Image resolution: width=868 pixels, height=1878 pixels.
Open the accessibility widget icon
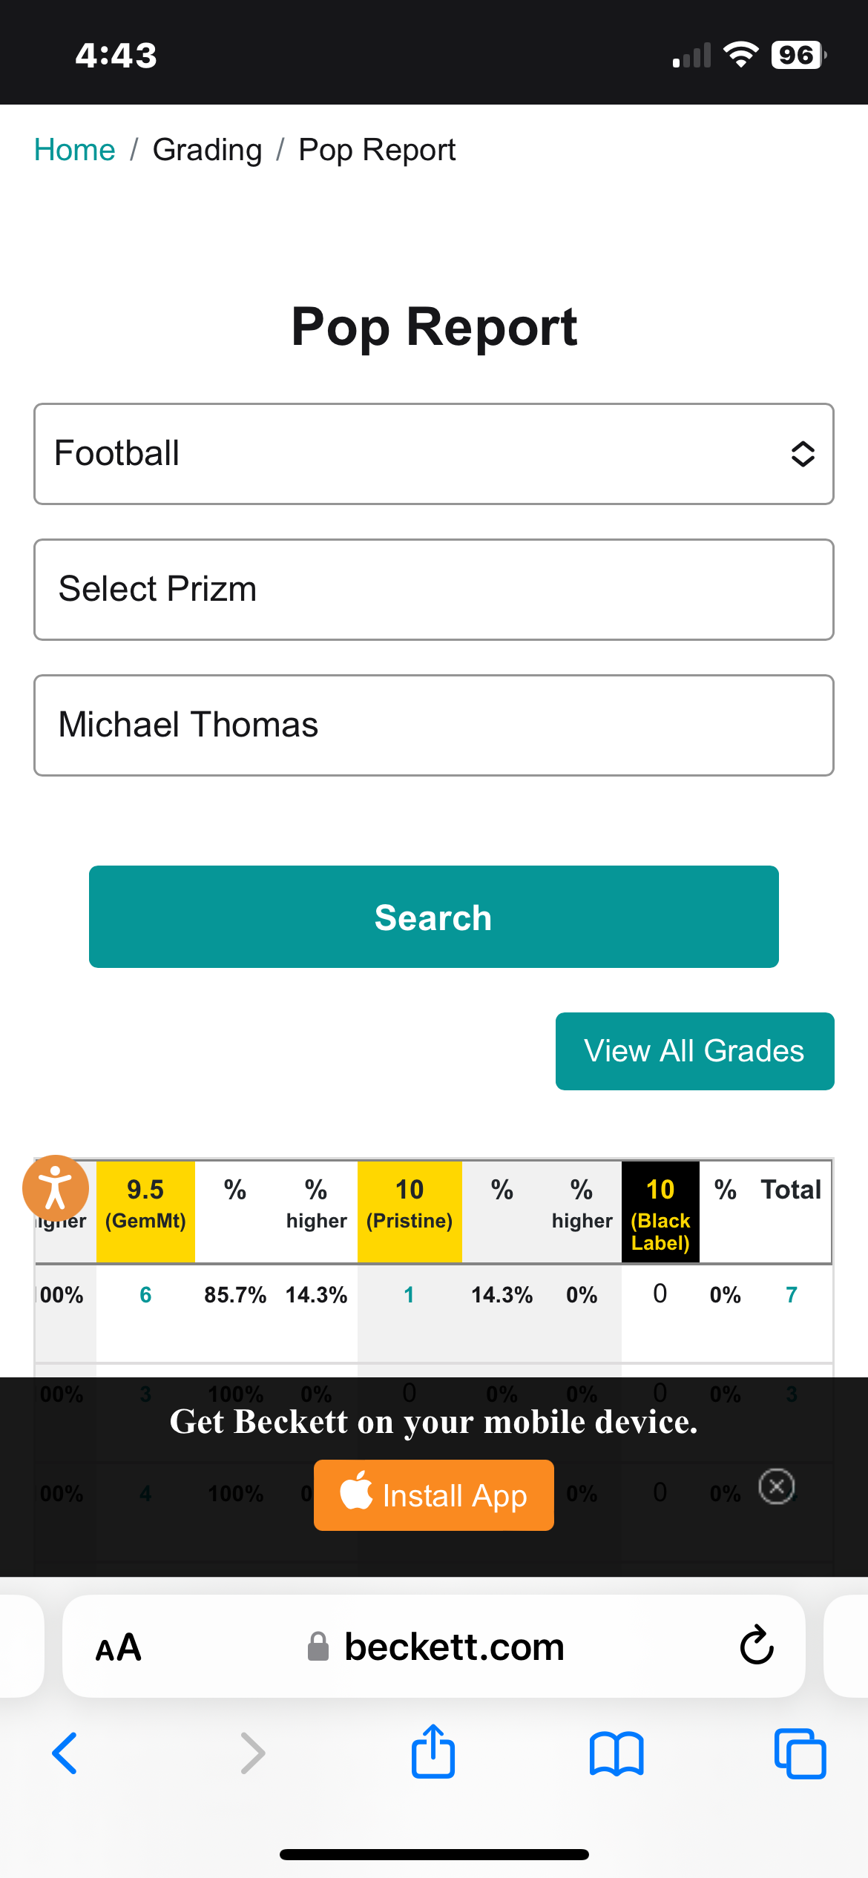point(56,1188)
